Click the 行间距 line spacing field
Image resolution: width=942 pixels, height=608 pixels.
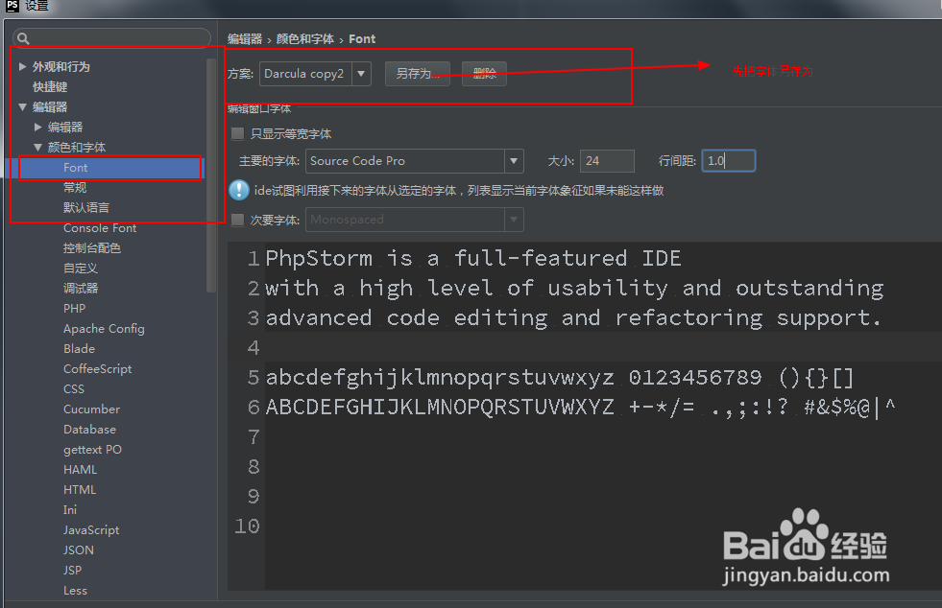[728, 161]
